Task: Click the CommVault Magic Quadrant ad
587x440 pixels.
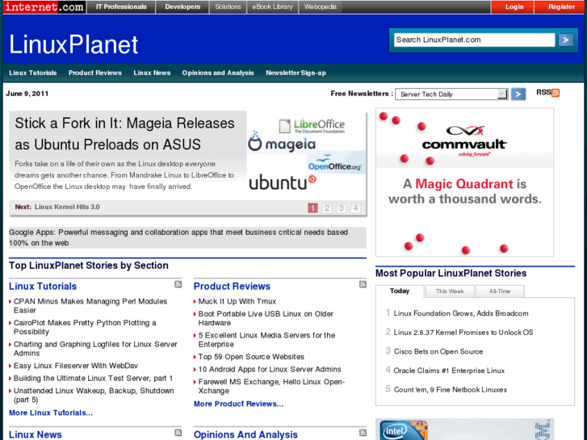Action: pos(464,182)
